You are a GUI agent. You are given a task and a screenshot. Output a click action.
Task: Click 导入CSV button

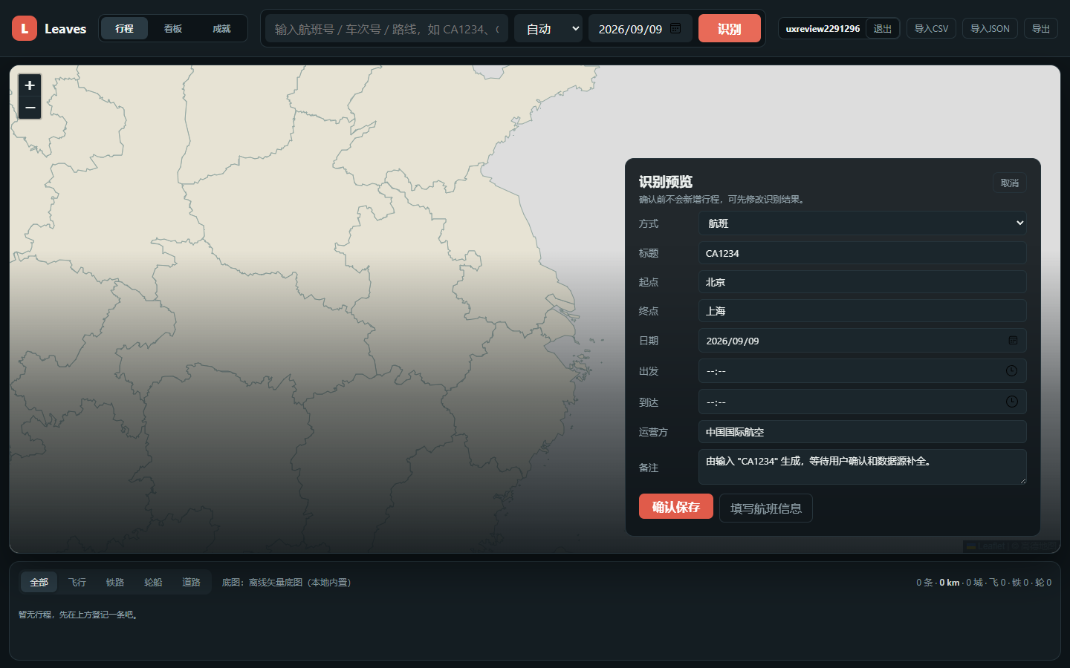[x=931, y=28]
